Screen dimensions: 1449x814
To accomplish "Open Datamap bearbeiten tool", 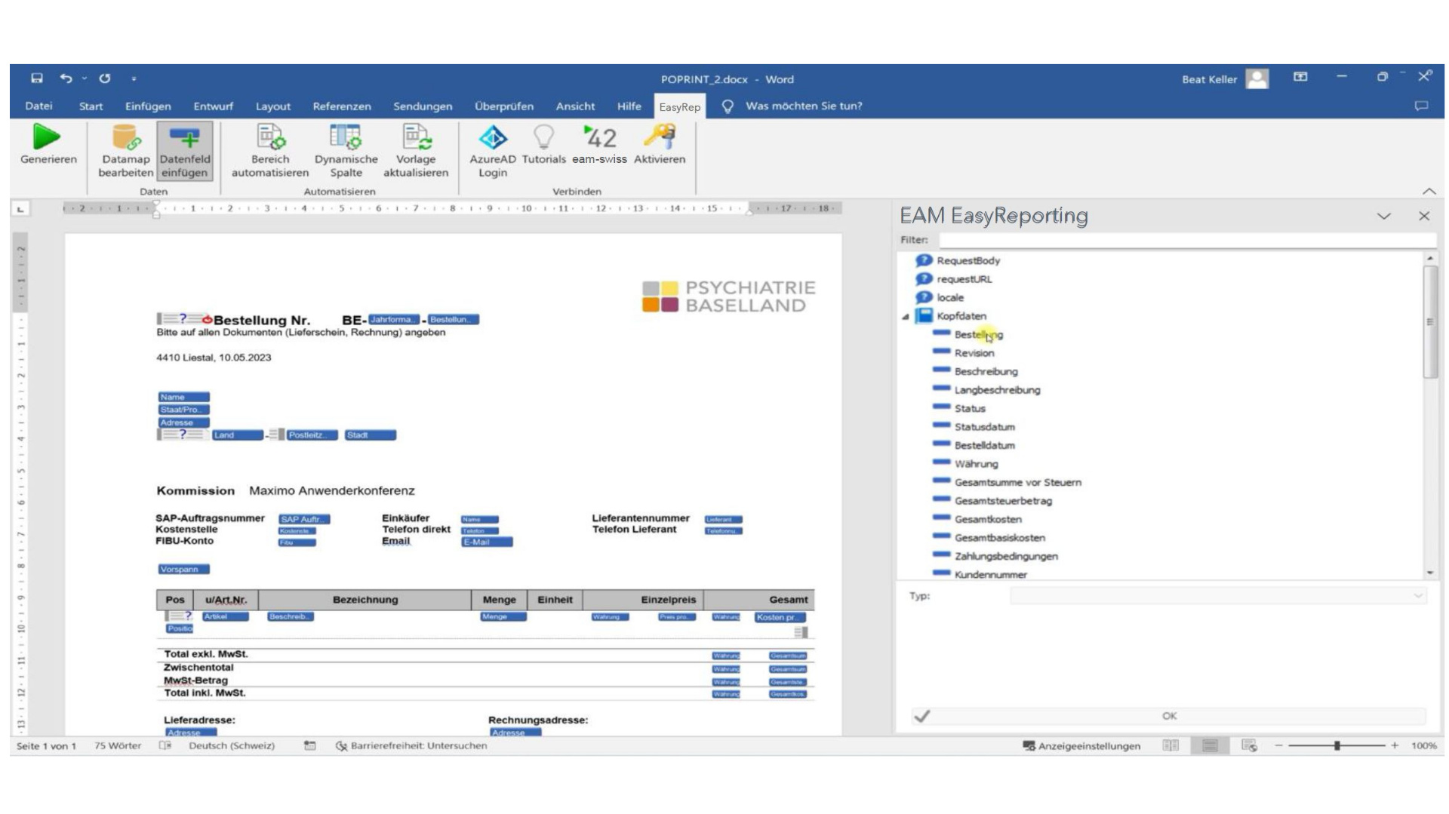I will point(125,148).
